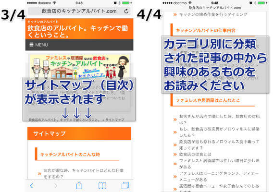This screenshot has height=192, width=274.
Task: Open link ファミレスと居酒屋では忙しい曜日に少し差がある
Action: [219, 164]
